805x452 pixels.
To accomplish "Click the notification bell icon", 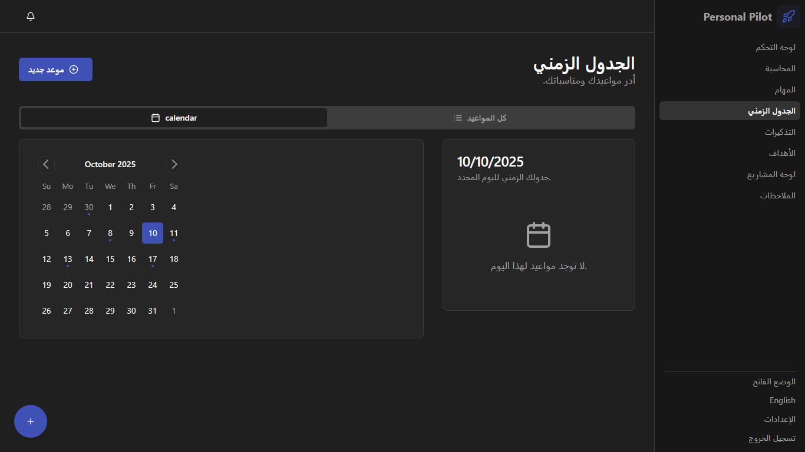I will pos(31,16).
